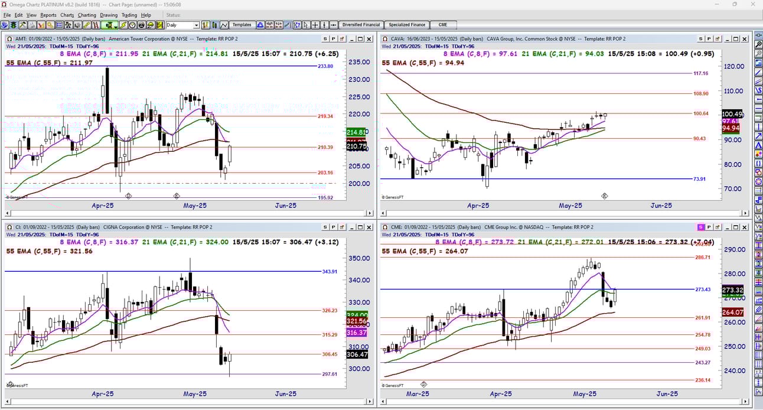763x410 pixels.
Task: Open the Daily timeframe dropdown
Action: 196,25
